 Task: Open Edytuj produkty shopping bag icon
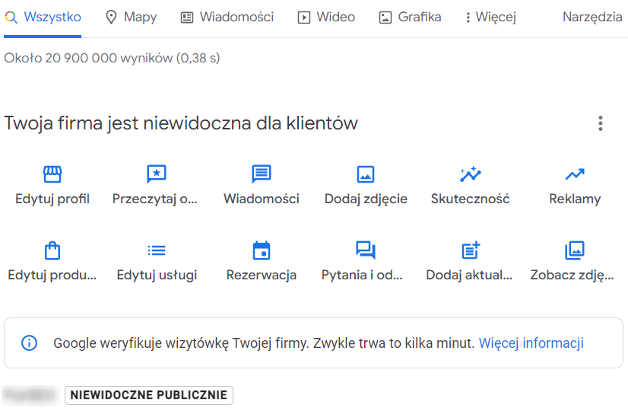click(x=52, y=250)
